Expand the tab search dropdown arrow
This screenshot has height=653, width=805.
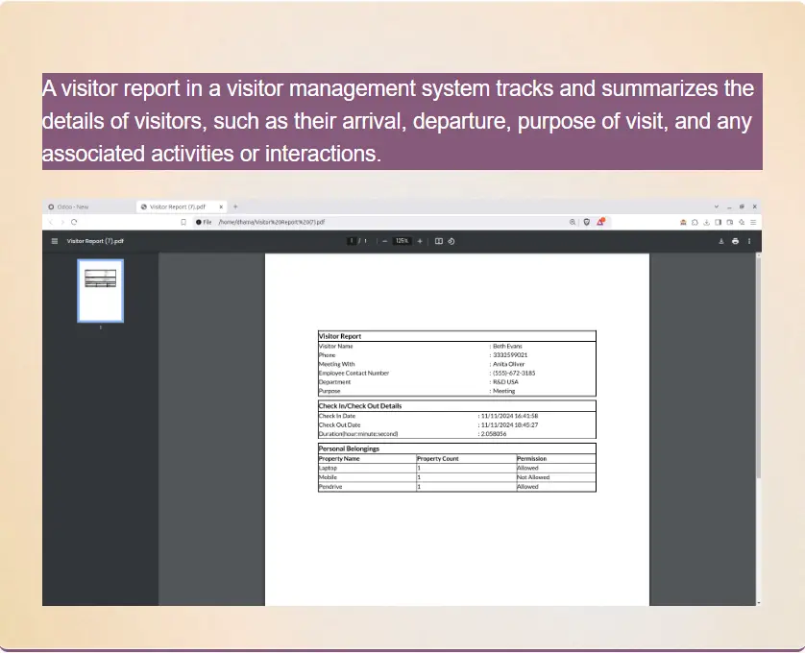coord(717,206)
